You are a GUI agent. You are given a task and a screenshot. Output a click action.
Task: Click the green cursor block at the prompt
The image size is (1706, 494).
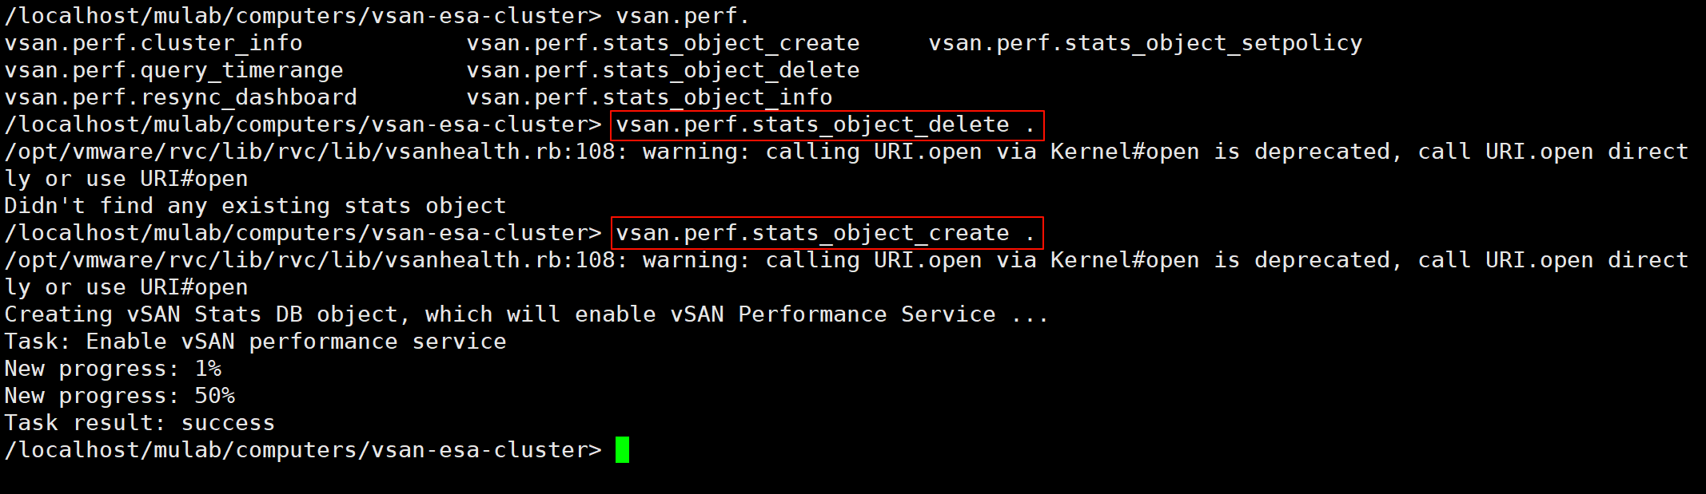point(622,450)
